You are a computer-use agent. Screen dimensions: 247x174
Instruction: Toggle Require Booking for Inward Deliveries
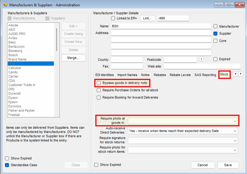tap(99, 97)
